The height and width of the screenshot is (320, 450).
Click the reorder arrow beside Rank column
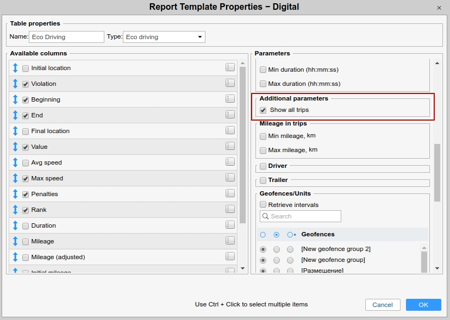pyautogui.click(x=15, y=210)
